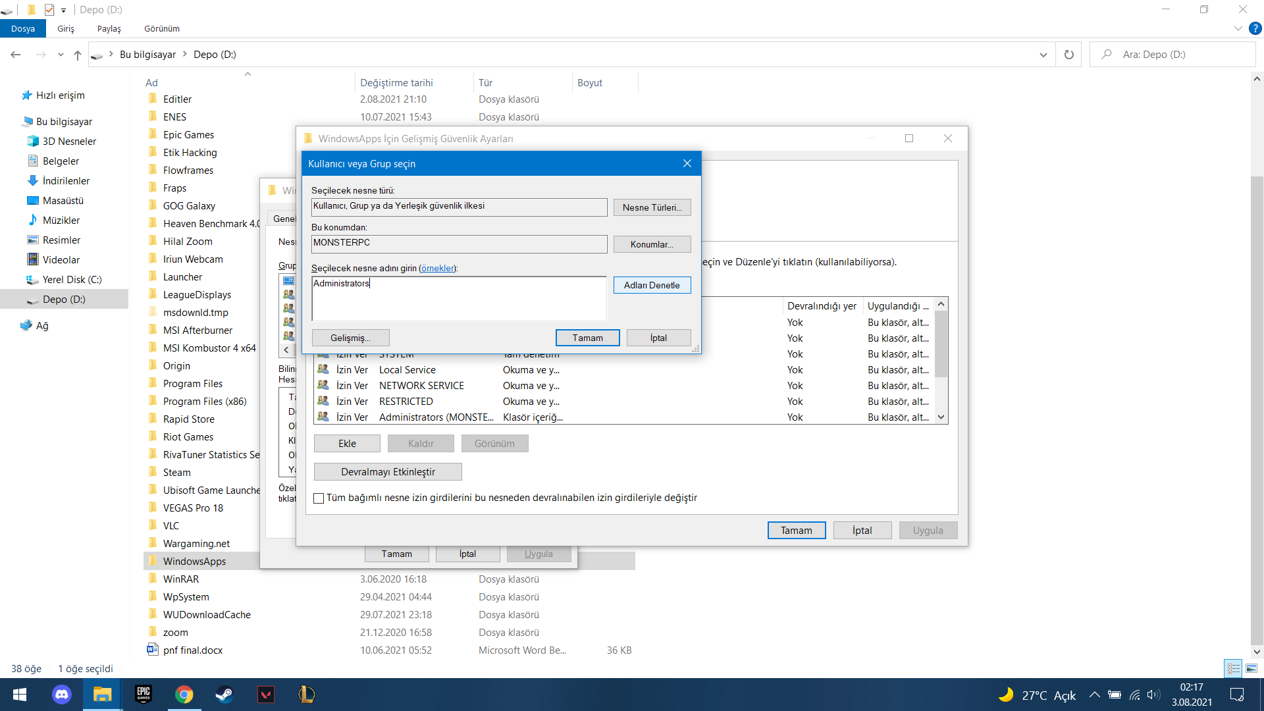Open Steam from the taskbar
1264x711 pixels.
click(224, 695)
